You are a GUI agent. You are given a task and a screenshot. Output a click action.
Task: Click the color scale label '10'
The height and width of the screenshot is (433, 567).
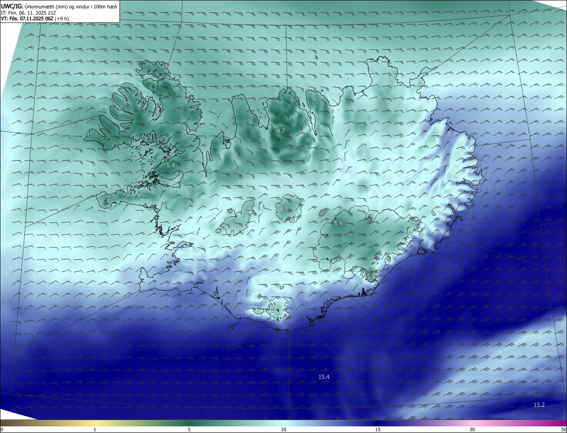coord(283,429)
